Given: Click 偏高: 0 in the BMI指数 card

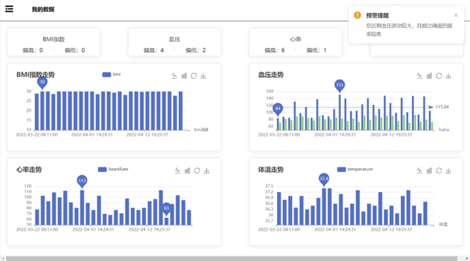Looking at the screenshot, I should point(33,50).
